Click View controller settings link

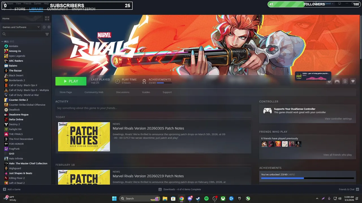coord(338,119)
